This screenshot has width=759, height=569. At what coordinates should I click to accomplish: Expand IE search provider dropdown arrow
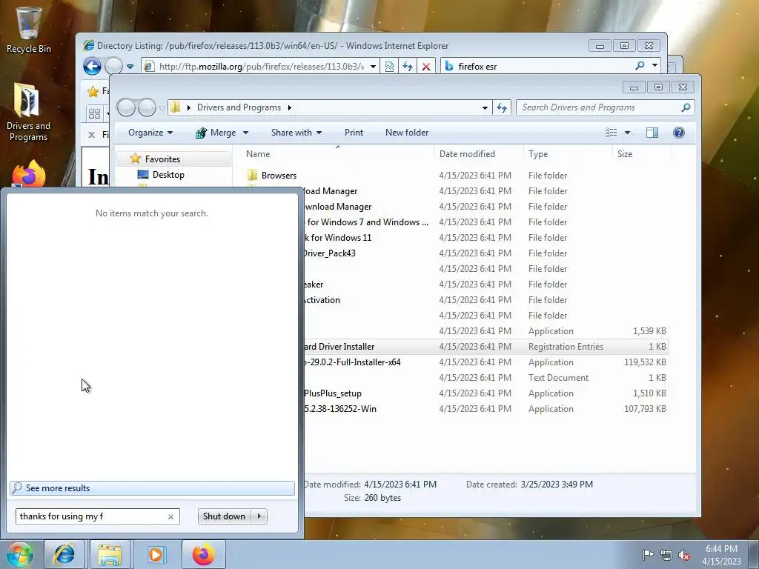654,65
